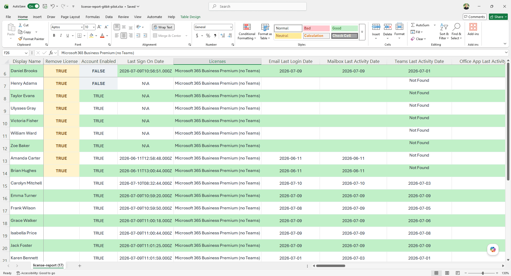Switch to the Table Design tab
This screenshot has height=276, width=511.
click(190, 17)
